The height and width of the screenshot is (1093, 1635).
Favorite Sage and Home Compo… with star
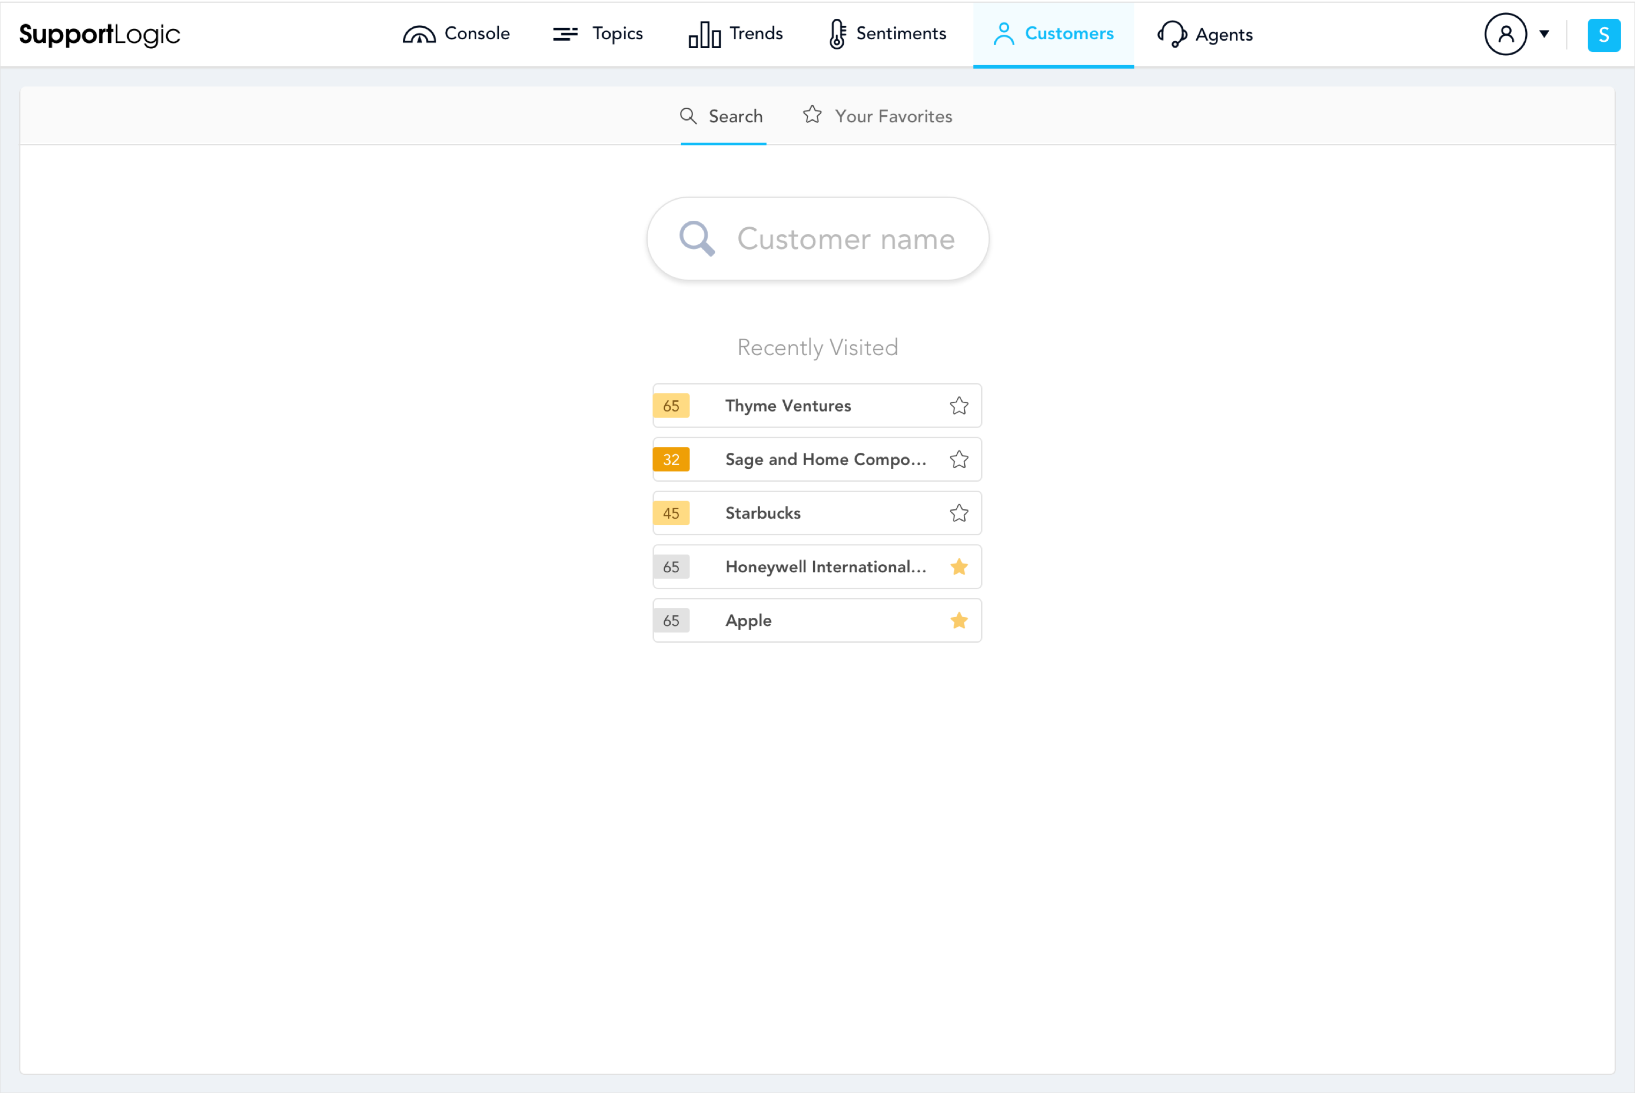click(959, 459)
